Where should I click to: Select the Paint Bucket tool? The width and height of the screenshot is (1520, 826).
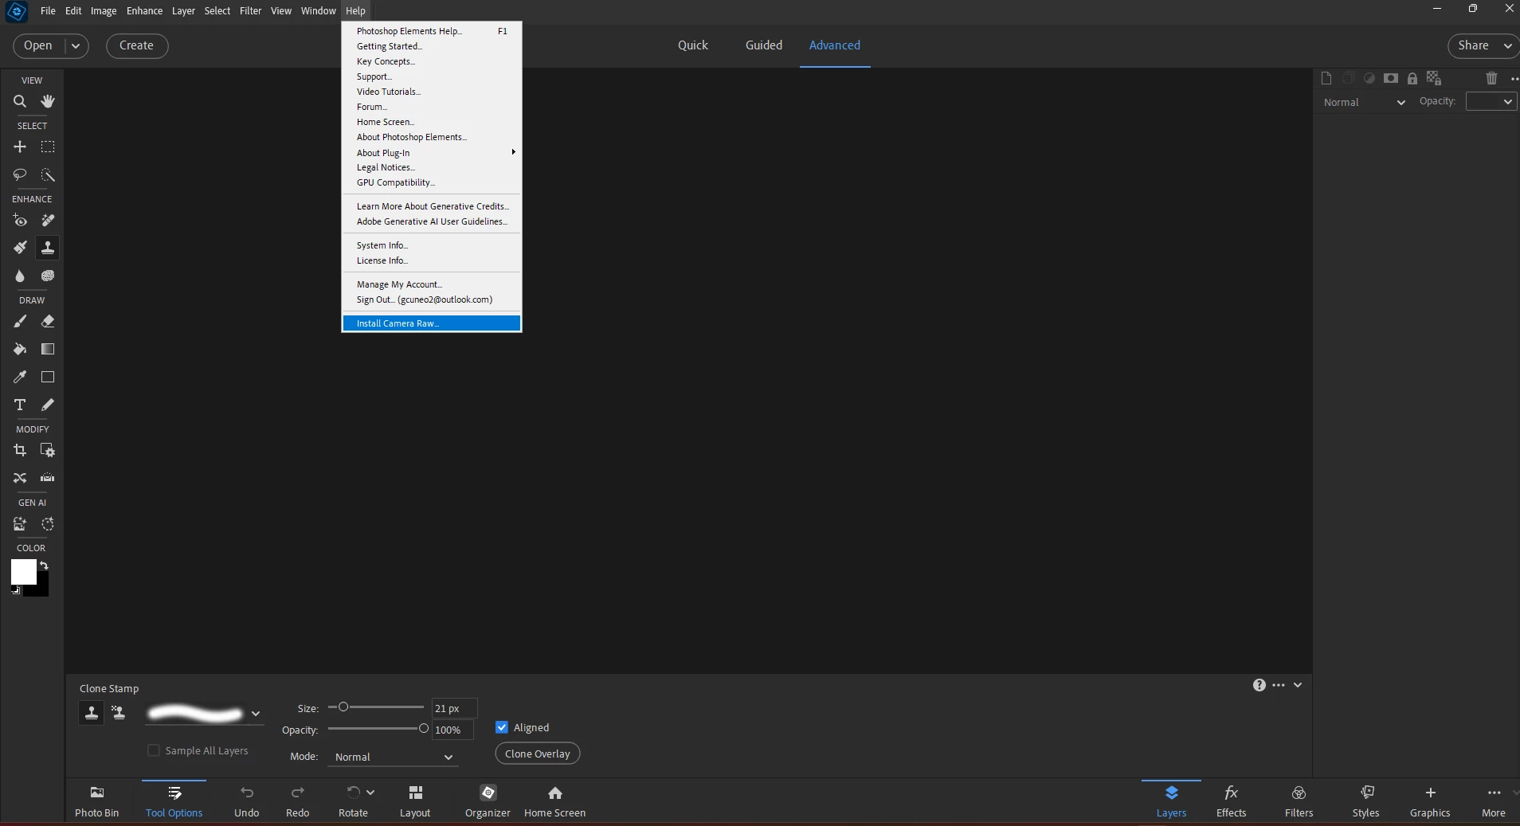coord(20,349)
